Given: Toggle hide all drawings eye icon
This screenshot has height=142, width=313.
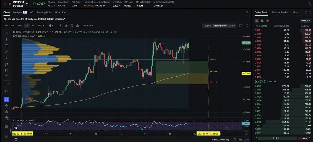Looking at the screenshot, I should click(x=7, y=118).
